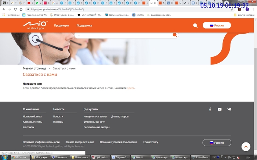Open Интернет магазины footer link
257x160 pixels.
tap(94, 116)
